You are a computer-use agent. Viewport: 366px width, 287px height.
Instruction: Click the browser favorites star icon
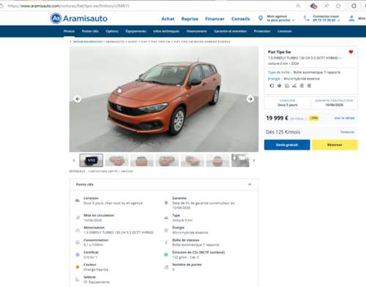(338, 6)
